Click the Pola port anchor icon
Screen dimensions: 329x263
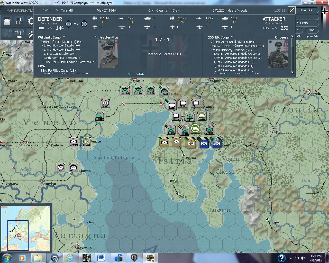tap(173, 197)
